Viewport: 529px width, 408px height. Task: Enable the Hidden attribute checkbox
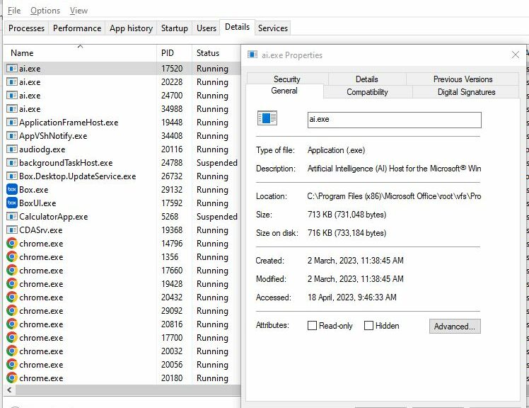[x=368, y=326]
